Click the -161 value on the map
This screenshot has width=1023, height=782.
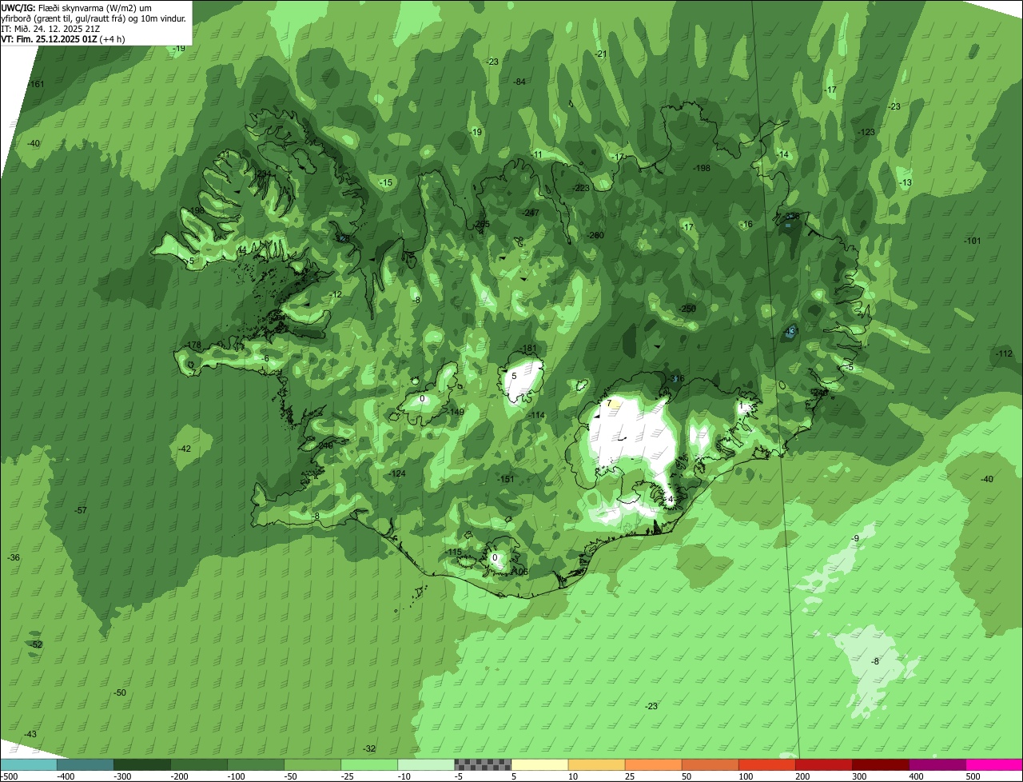click(36, 84)
